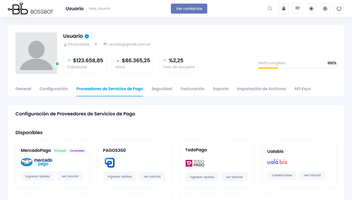Open the API Keys tab
This screenshot has height=200, width=352.
click(302, 89)
